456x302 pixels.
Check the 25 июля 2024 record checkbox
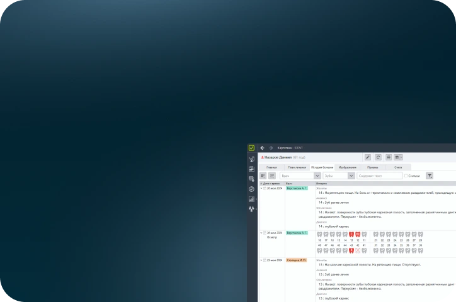point(265,260)
